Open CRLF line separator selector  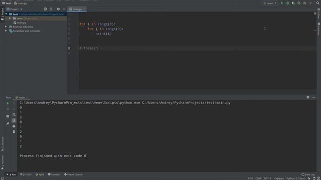coord(258,178)
